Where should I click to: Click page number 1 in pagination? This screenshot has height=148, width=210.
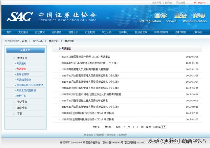[x=133, y=127]
